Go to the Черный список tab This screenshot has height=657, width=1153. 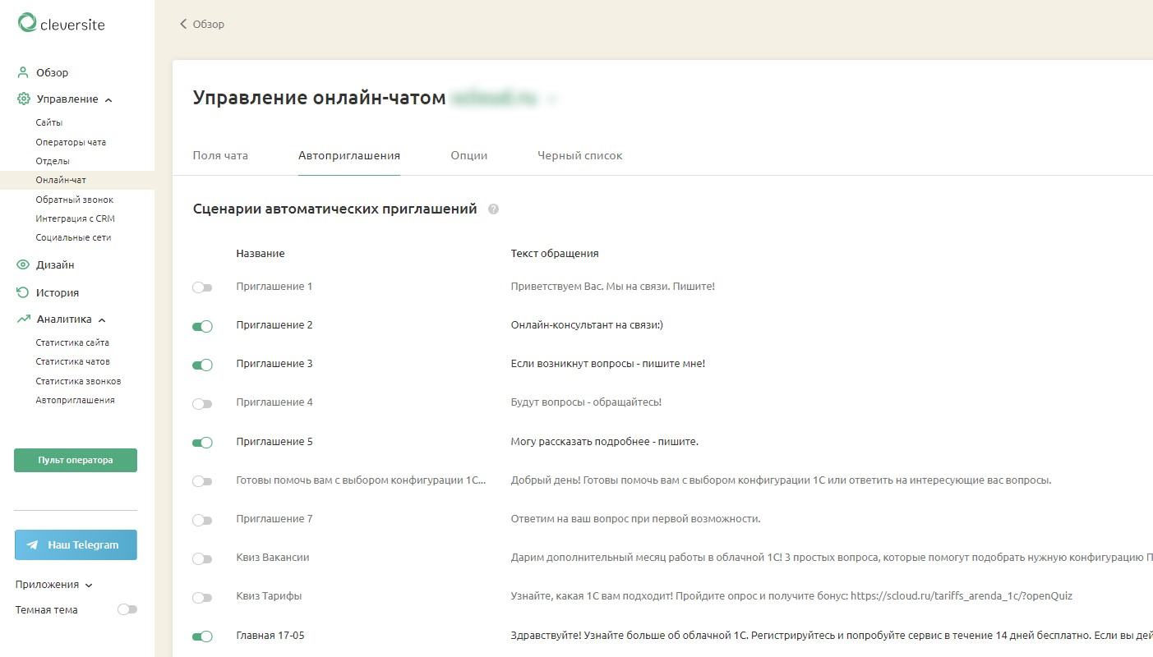tap(580, 155)
